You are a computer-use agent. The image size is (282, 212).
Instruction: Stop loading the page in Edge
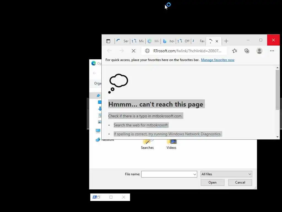(134, 51)
